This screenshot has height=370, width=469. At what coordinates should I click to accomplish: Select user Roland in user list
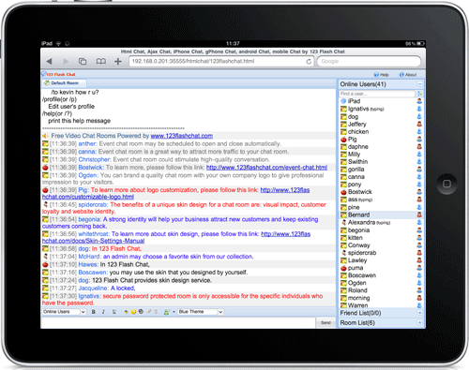coord(357,290)
